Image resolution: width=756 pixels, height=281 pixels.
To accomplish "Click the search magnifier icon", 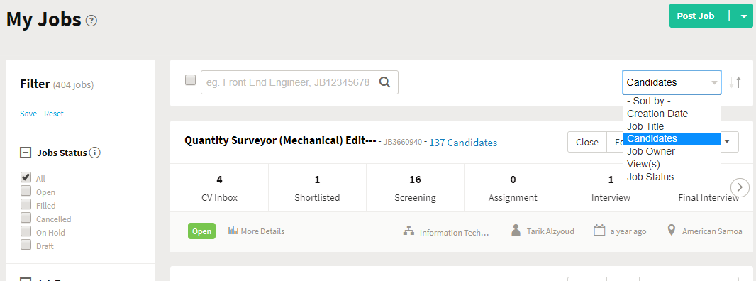I will tap(384, 82).
